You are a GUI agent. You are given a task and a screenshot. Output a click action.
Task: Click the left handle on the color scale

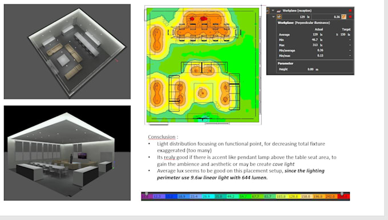[x=147, y=194]
